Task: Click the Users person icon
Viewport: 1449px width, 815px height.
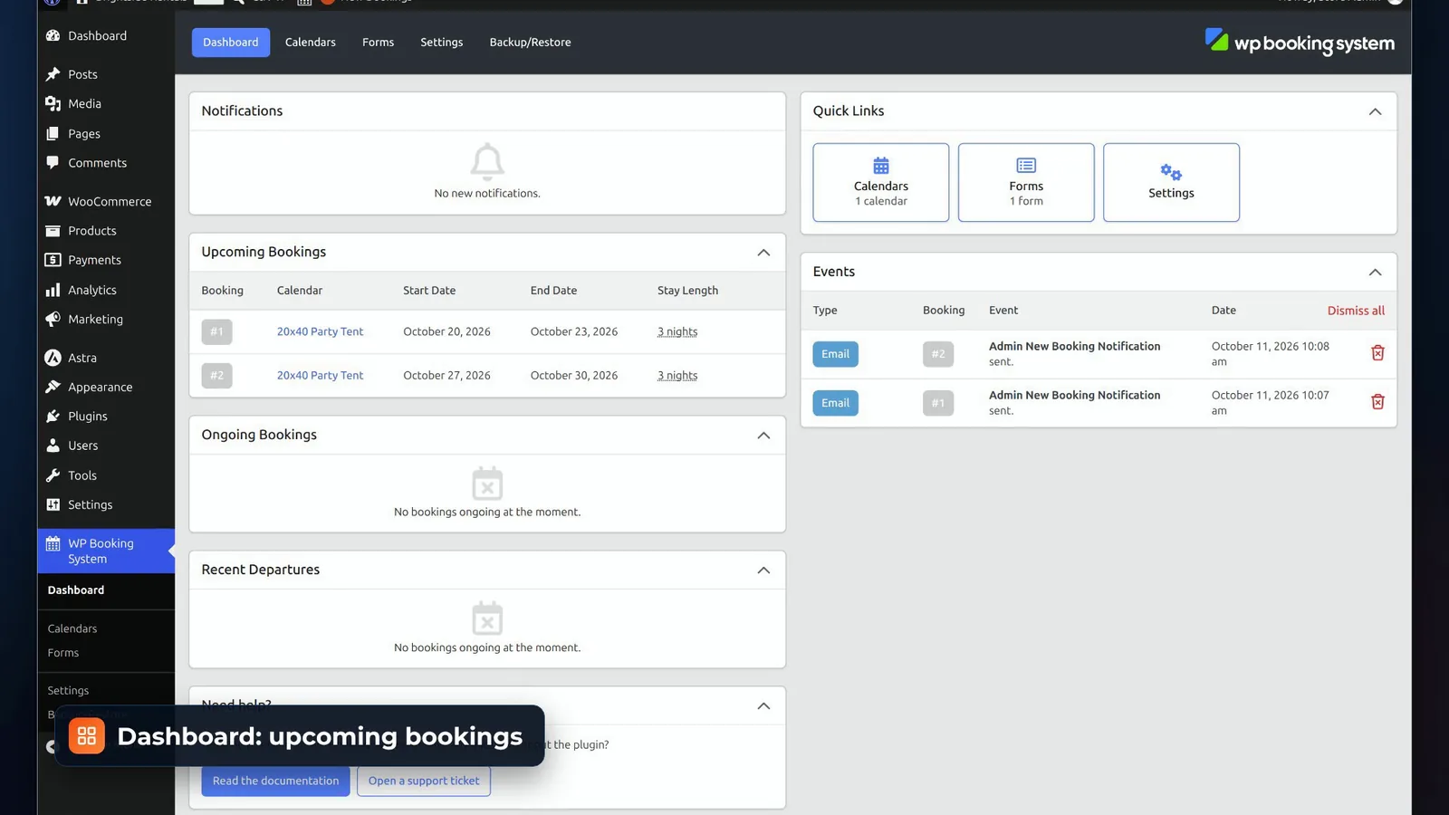Action: click(x=53, y=446)
